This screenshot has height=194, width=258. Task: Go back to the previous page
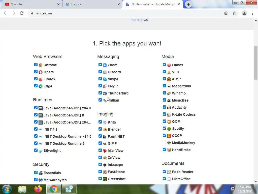(6, 13)
